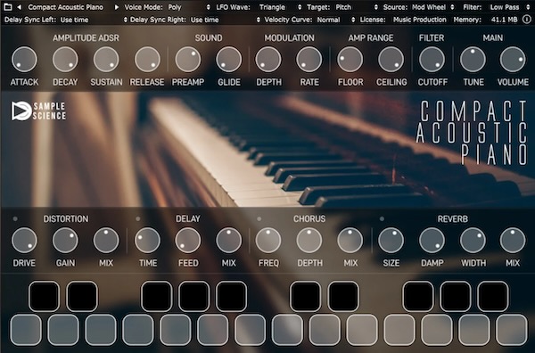Click the distortion DRIVE knob
Image resolution: width=535 pixels, height=353 pixels.
[x=24, y=240]
